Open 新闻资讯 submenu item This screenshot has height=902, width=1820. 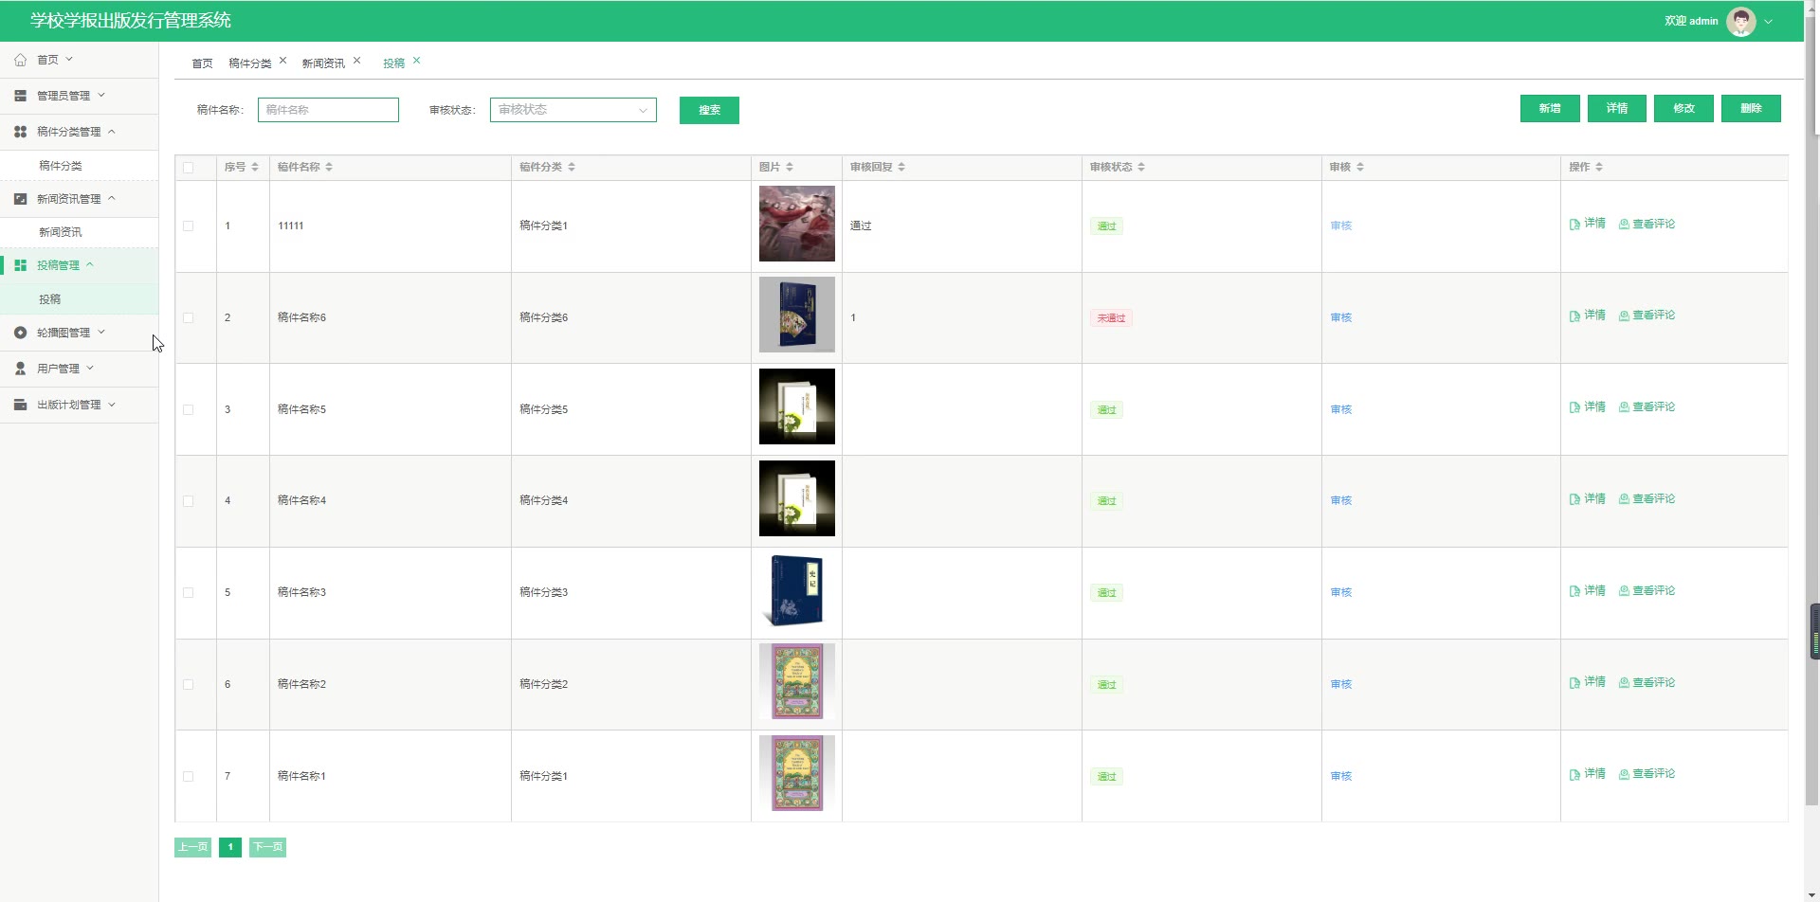tap(79, 232)
